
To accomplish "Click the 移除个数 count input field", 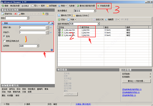I will tap(32, 27).
